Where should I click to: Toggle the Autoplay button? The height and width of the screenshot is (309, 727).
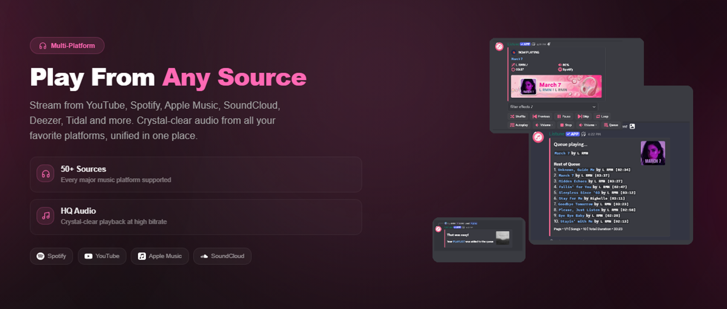(519, 125)
